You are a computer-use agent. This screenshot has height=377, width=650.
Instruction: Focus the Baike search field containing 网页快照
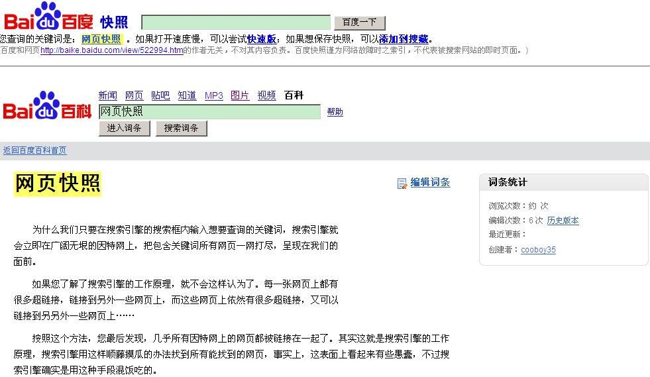coord(209,111)
